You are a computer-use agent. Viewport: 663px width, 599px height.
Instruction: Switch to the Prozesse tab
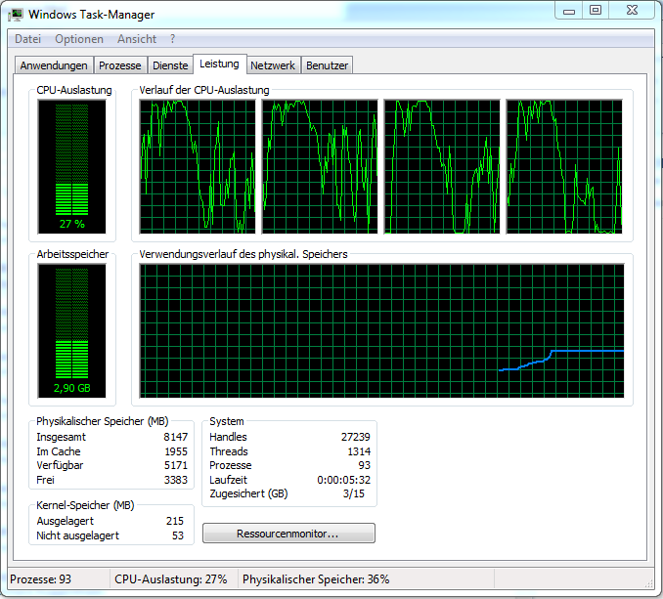[x=120, y=65]
